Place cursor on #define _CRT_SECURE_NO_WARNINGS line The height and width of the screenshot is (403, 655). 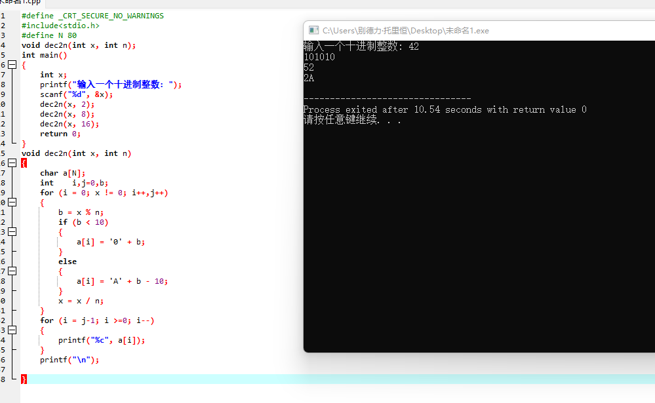(x=92, y=16)
